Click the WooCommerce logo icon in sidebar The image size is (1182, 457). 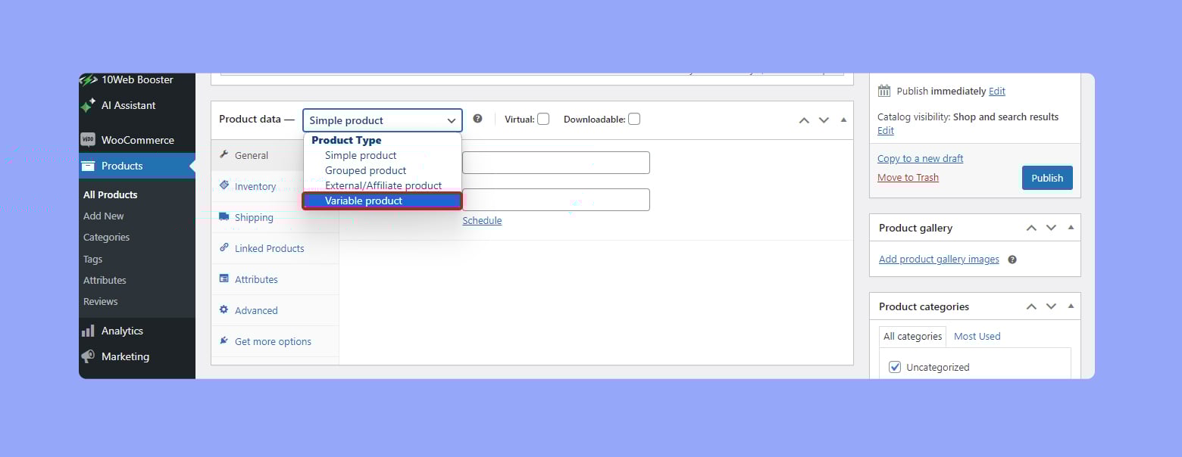pyautogui.click(x=88, y=140)
